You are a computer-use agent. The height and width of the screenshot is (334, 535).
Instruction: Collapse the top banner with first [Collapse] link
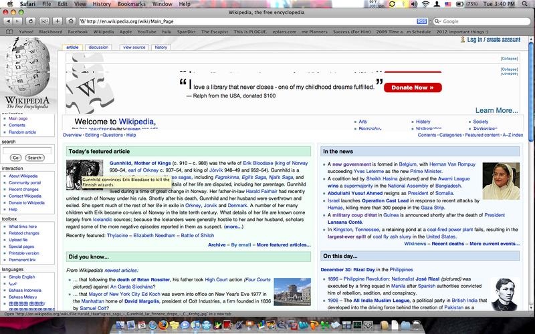click(509, 59)
